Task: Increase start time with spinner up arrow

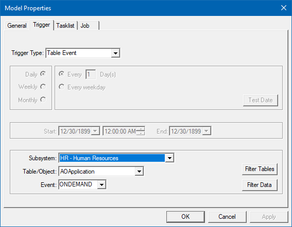Action: tap(141, 129)
